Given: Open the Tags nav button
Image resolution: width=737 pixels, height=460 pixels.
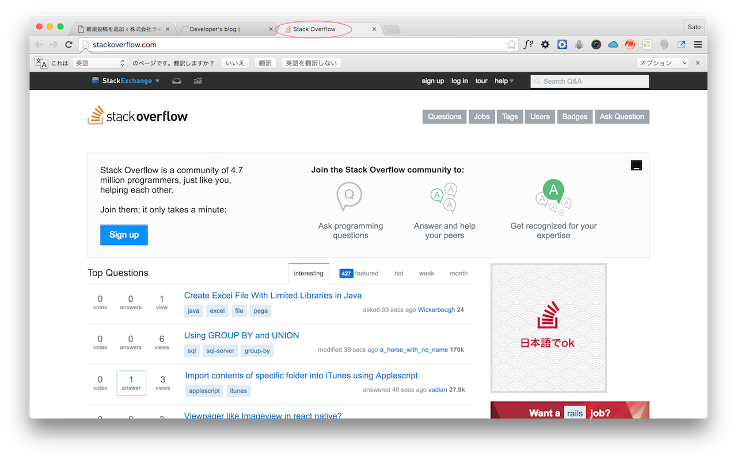Looking at the screenshot, I should point(510,116).
